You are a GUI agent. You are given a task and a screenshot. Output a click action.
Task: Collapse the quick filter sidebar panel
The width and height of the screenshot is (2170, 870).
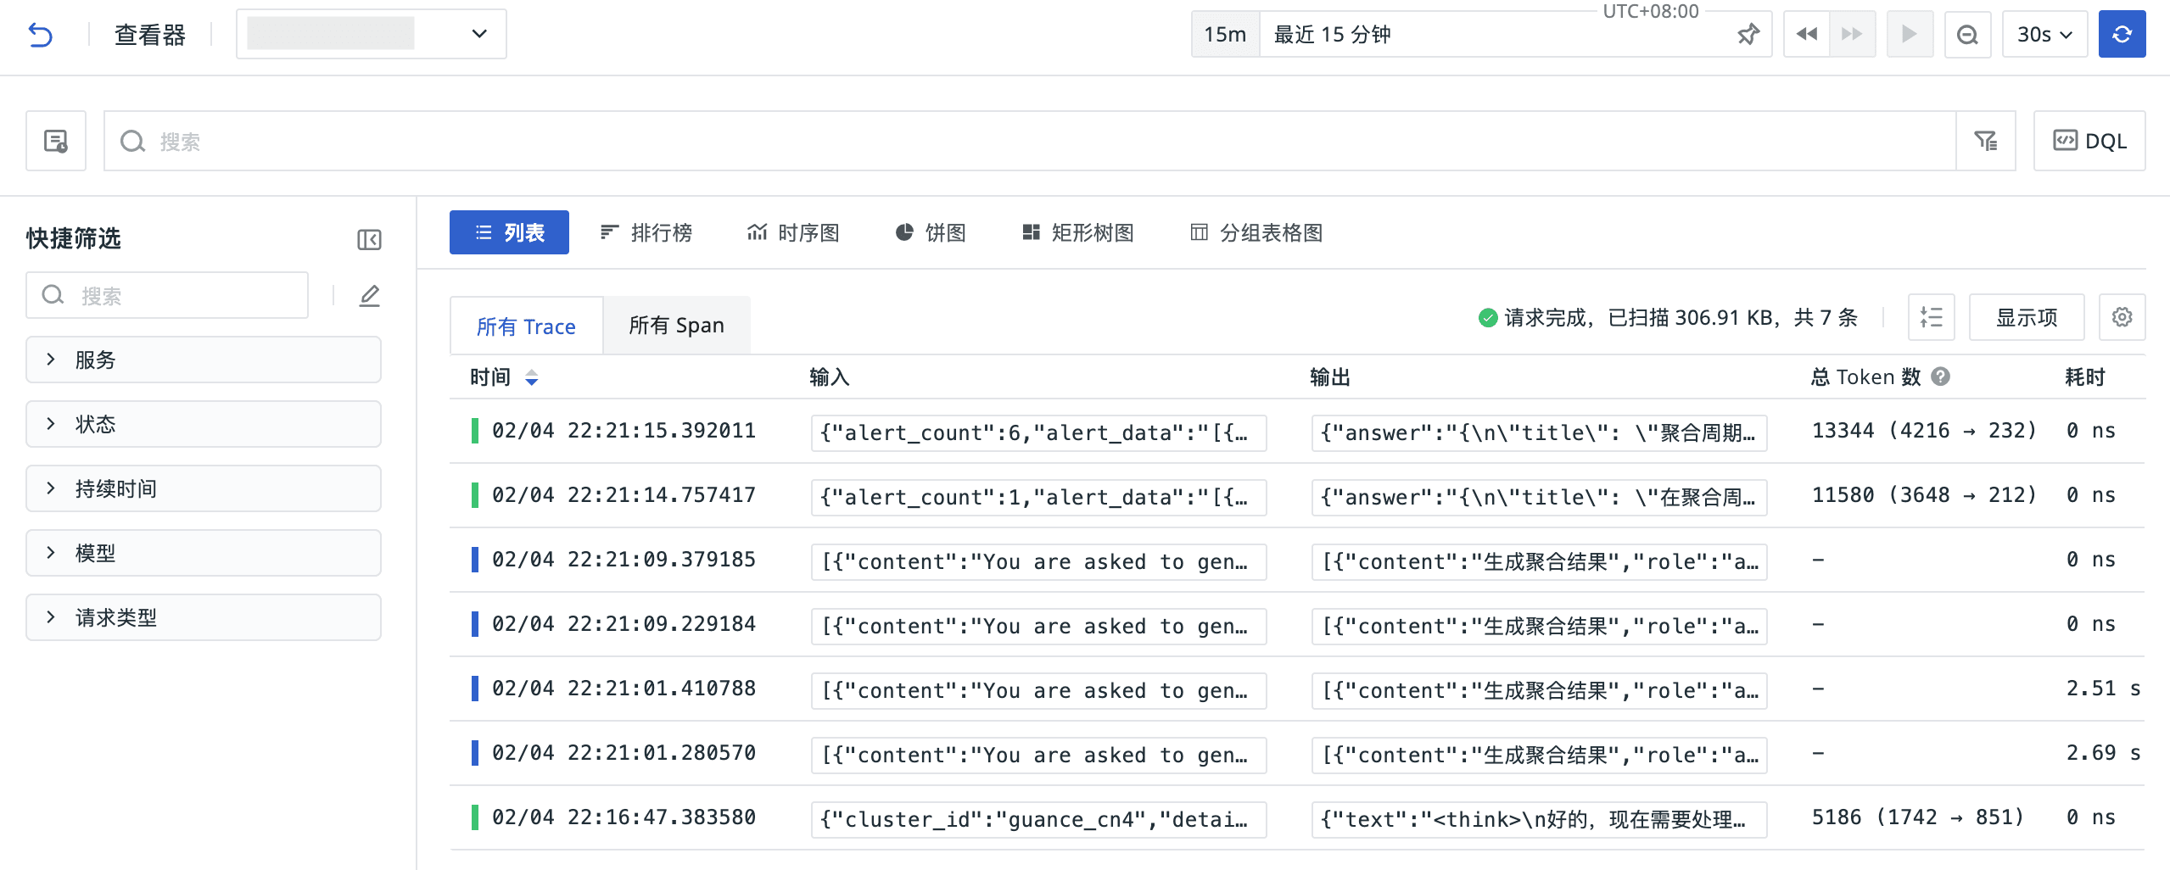pyautogui.click(x=369, y=240)
